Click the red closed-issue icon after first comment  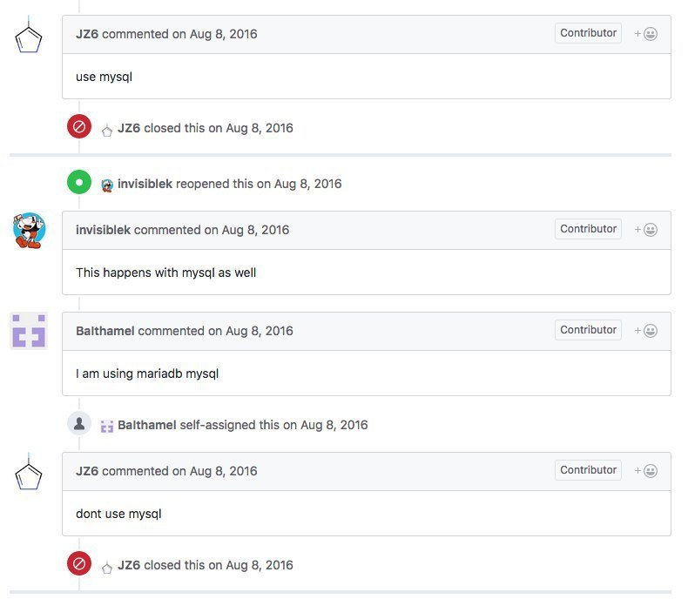coord(79,127)
